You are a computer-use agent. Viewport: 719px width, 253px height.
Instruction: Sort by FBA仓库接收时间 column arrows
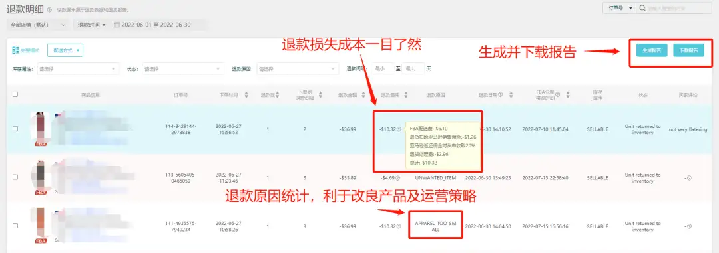click(x=568, y=95)
